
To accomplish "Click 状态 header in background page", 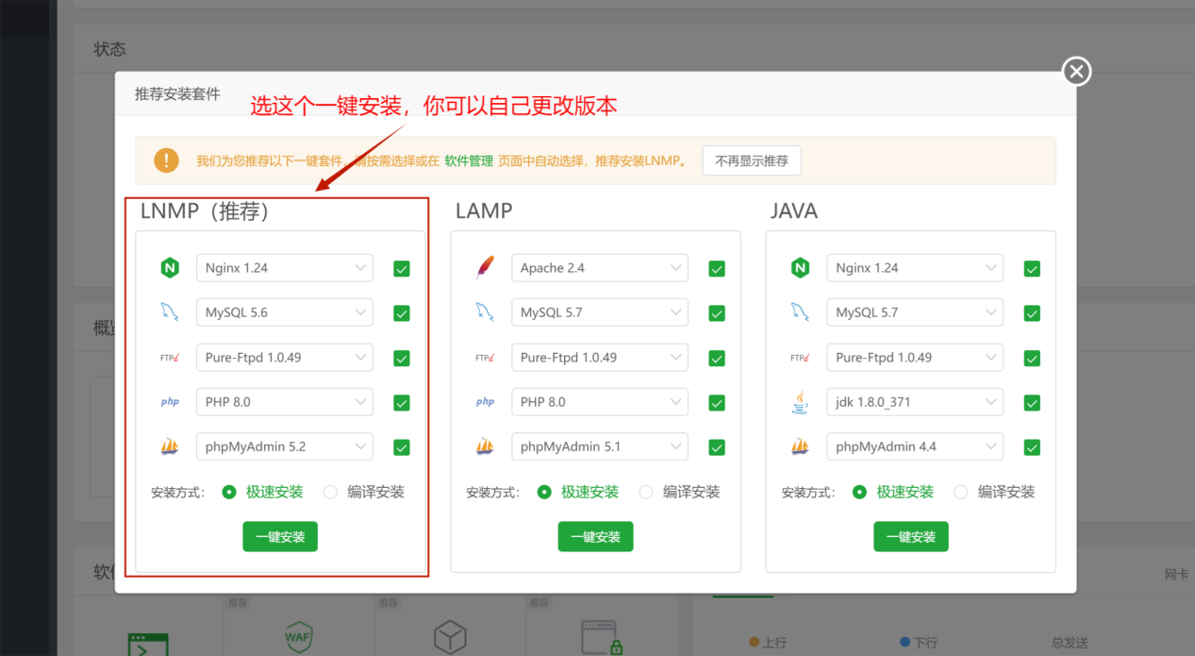I will click(x=109, y=49).
